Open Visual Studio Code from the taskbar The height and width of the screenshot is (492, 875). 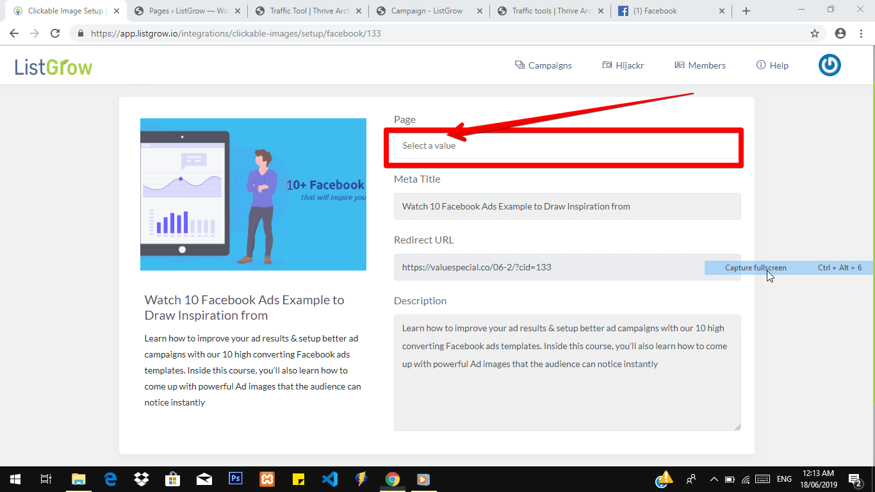[x=330, y=479]
